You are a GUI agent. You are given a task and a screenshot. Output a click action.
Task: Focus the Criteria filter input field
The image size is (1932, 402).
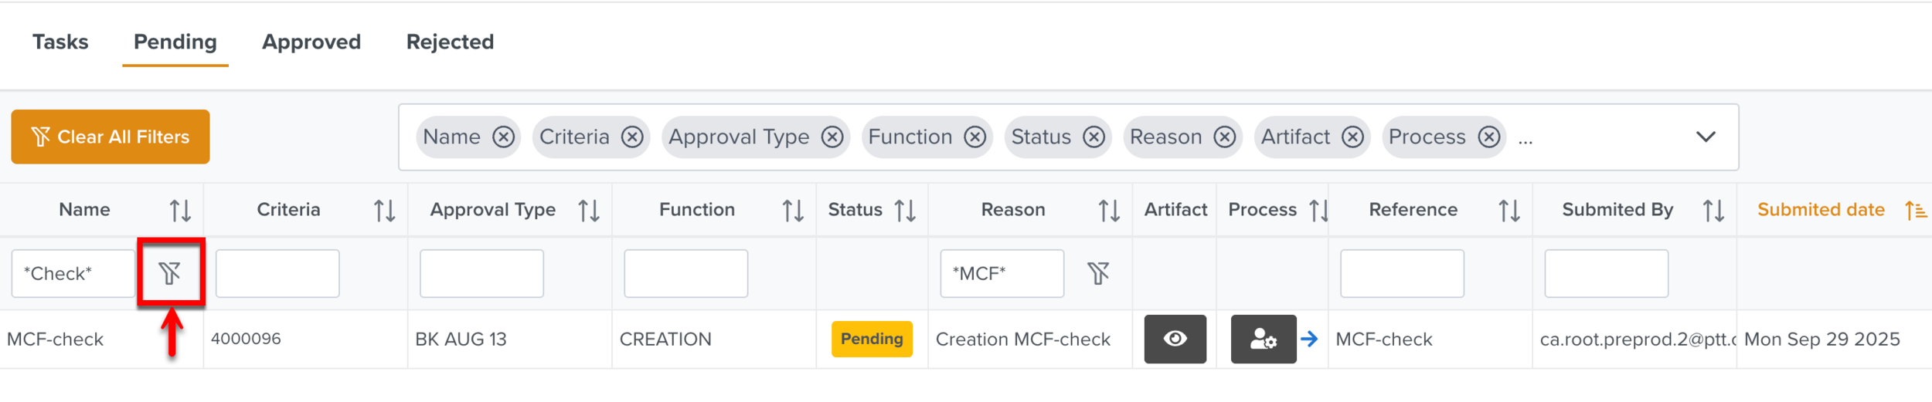[277, 273]
